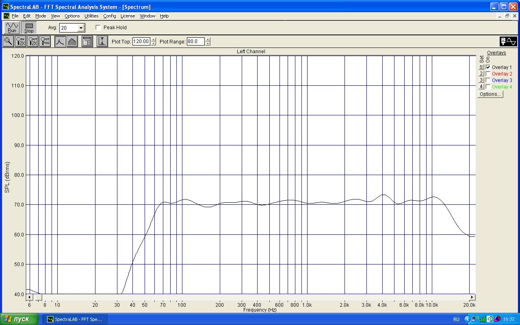Switch to bar graph plot style

coord(72,41)
